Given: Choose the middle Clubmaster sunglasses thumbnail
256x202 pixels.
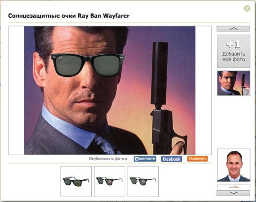Looking at the screenshot, I should (x=110, y=181).
